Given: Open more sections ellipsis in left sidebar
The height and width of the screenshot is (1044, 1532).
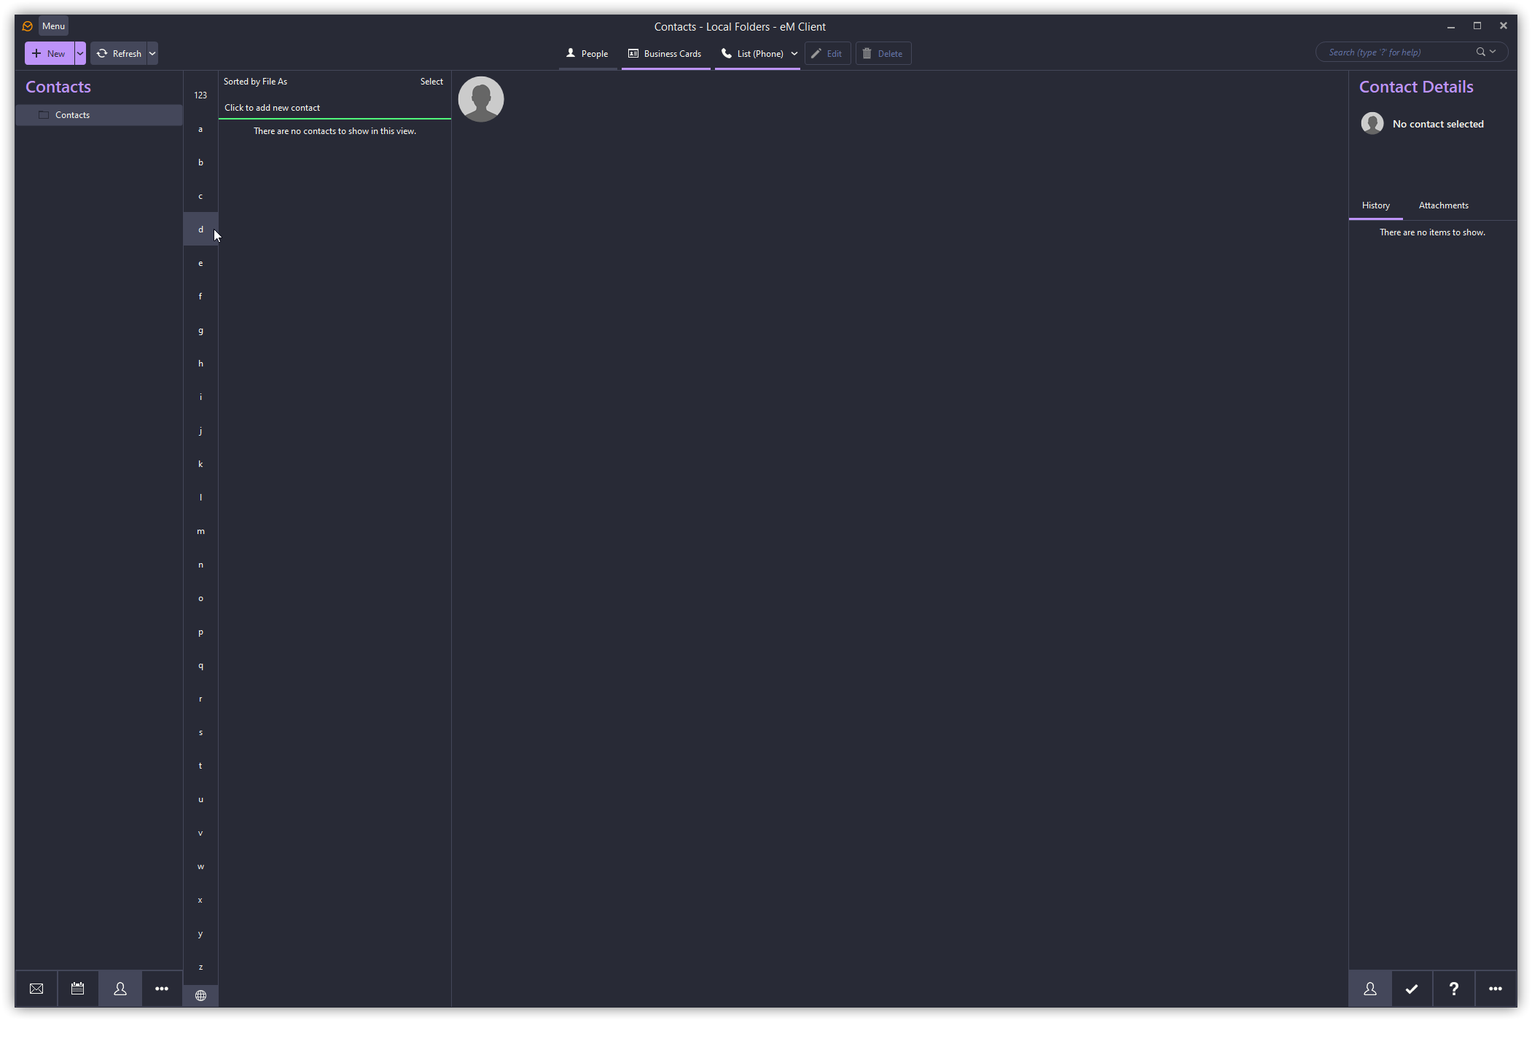Looking at the screenshot, I should coord(162,989).
